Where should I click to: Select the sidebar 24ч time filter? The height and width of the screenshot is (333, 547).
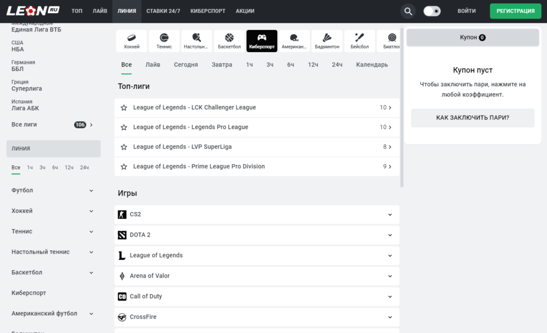(84, 168)
